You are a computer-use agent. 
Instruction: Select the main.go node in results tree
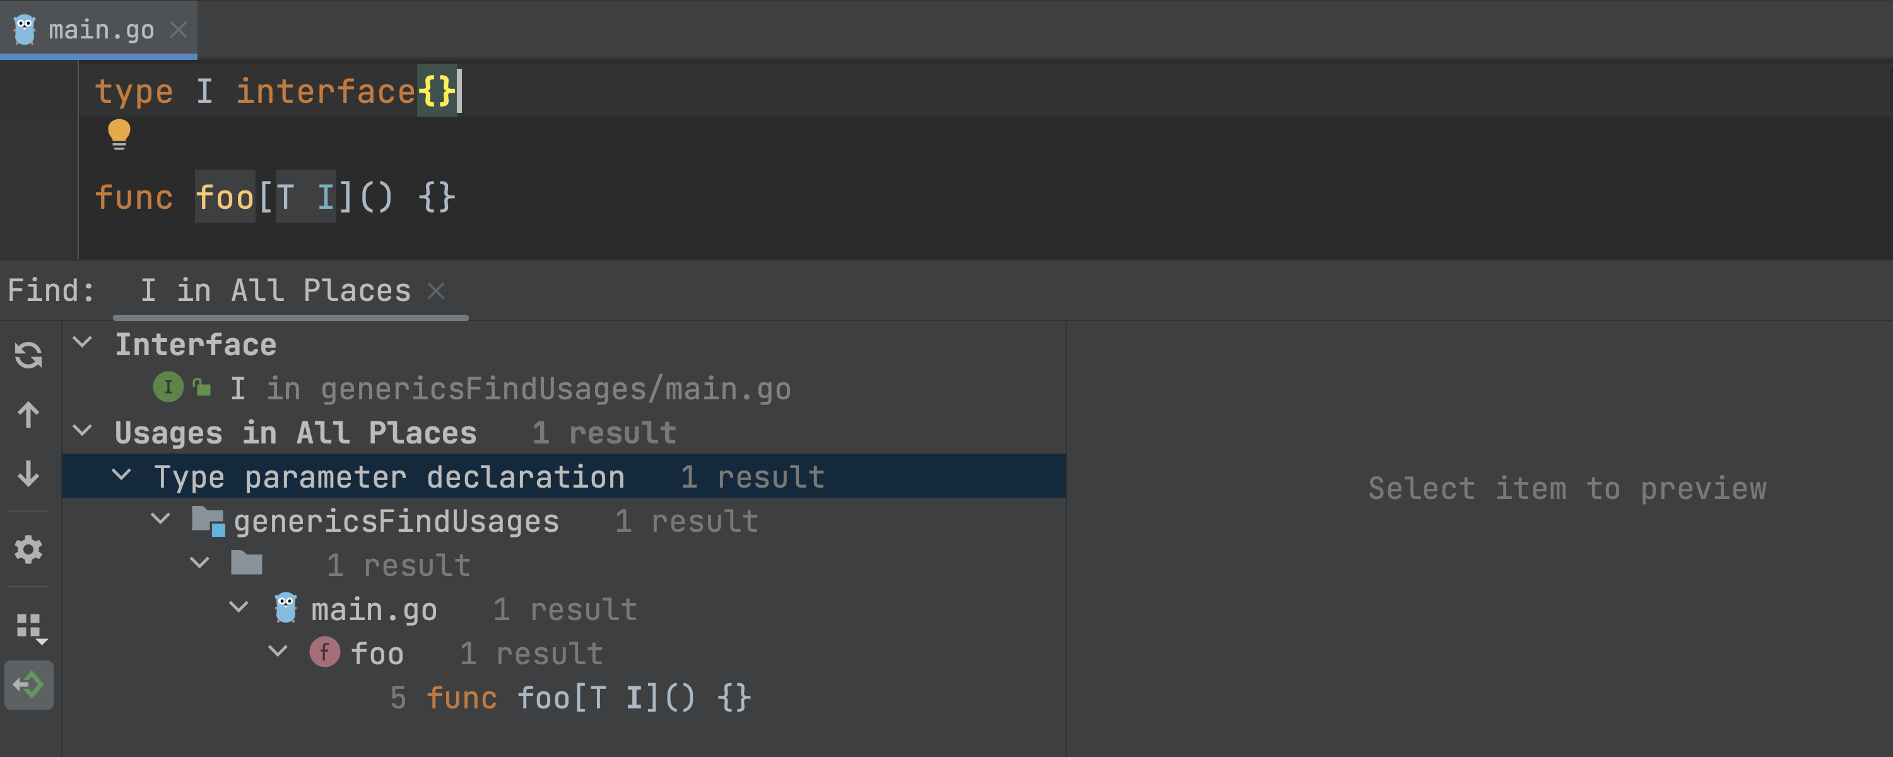(x=374, y=609)
